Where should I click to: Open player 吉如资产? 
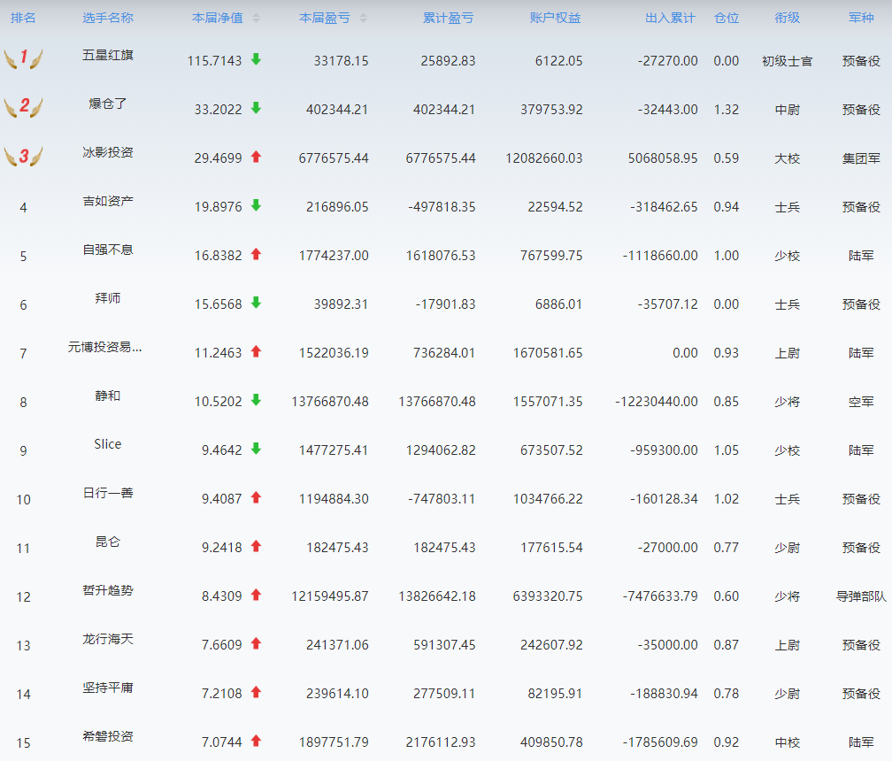click(108, 201)
